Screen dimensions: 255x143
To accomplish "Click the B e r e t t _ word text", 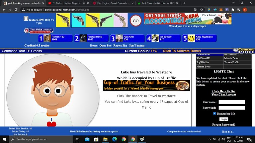I will click(x=228, y=131).
